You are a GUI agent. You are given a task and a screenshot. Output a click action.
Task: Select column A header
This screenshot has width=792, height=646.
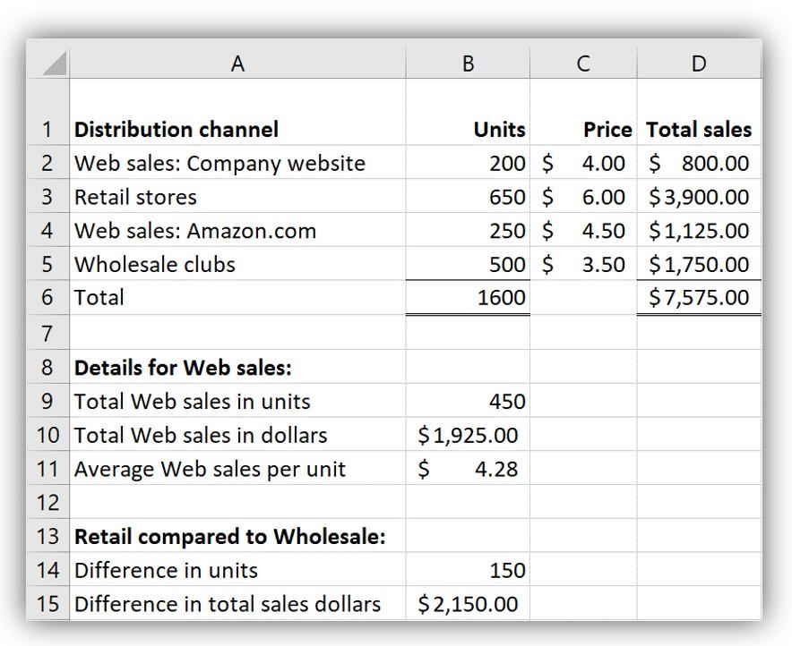[237, 63]
